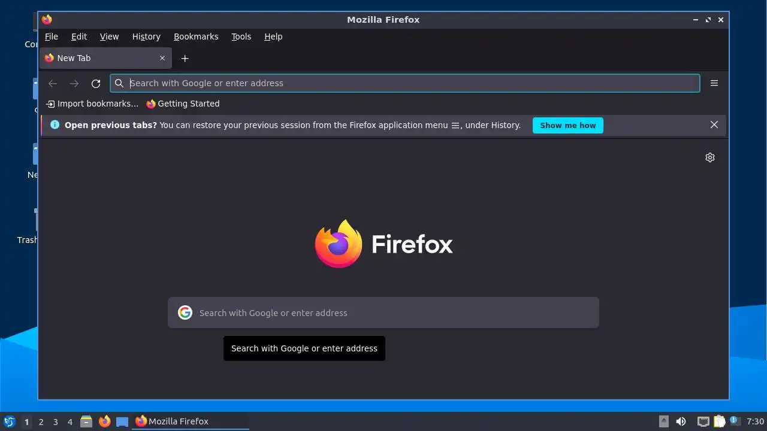
Task: Open the View menu
Action: coord(109,37)
